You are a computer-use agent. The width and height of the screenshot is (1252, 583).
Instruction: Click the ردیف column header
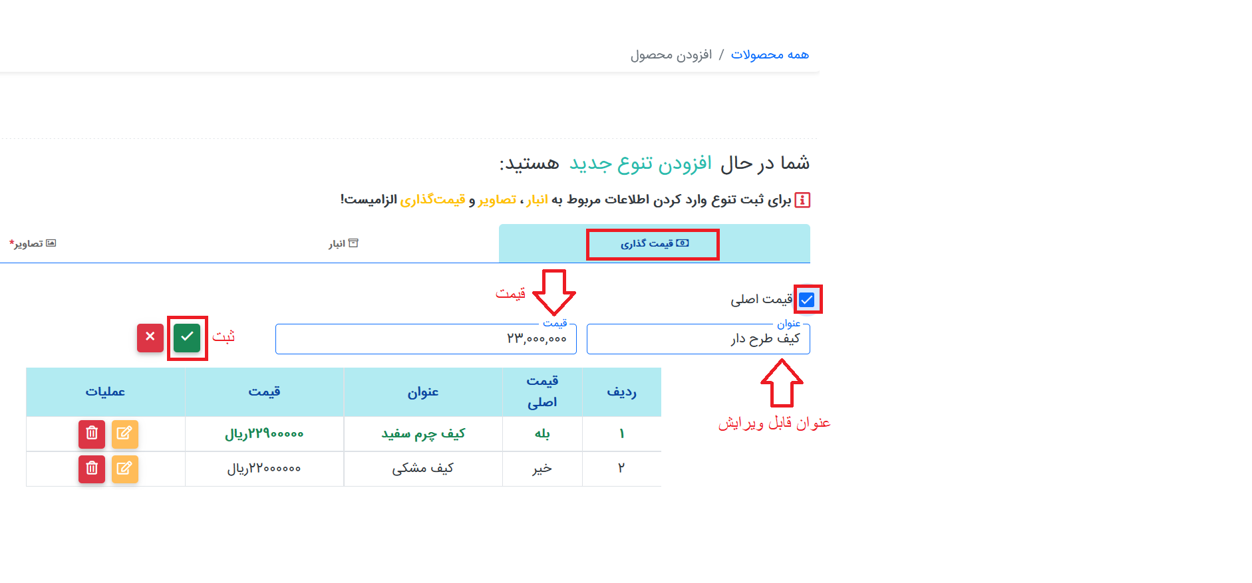coord(621,392)
